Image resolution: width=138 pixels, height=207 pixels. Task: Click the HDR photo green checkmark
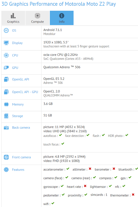pos(127,135)
